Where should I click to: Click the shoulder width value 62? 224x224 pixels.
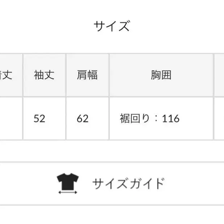pos(83,119)
